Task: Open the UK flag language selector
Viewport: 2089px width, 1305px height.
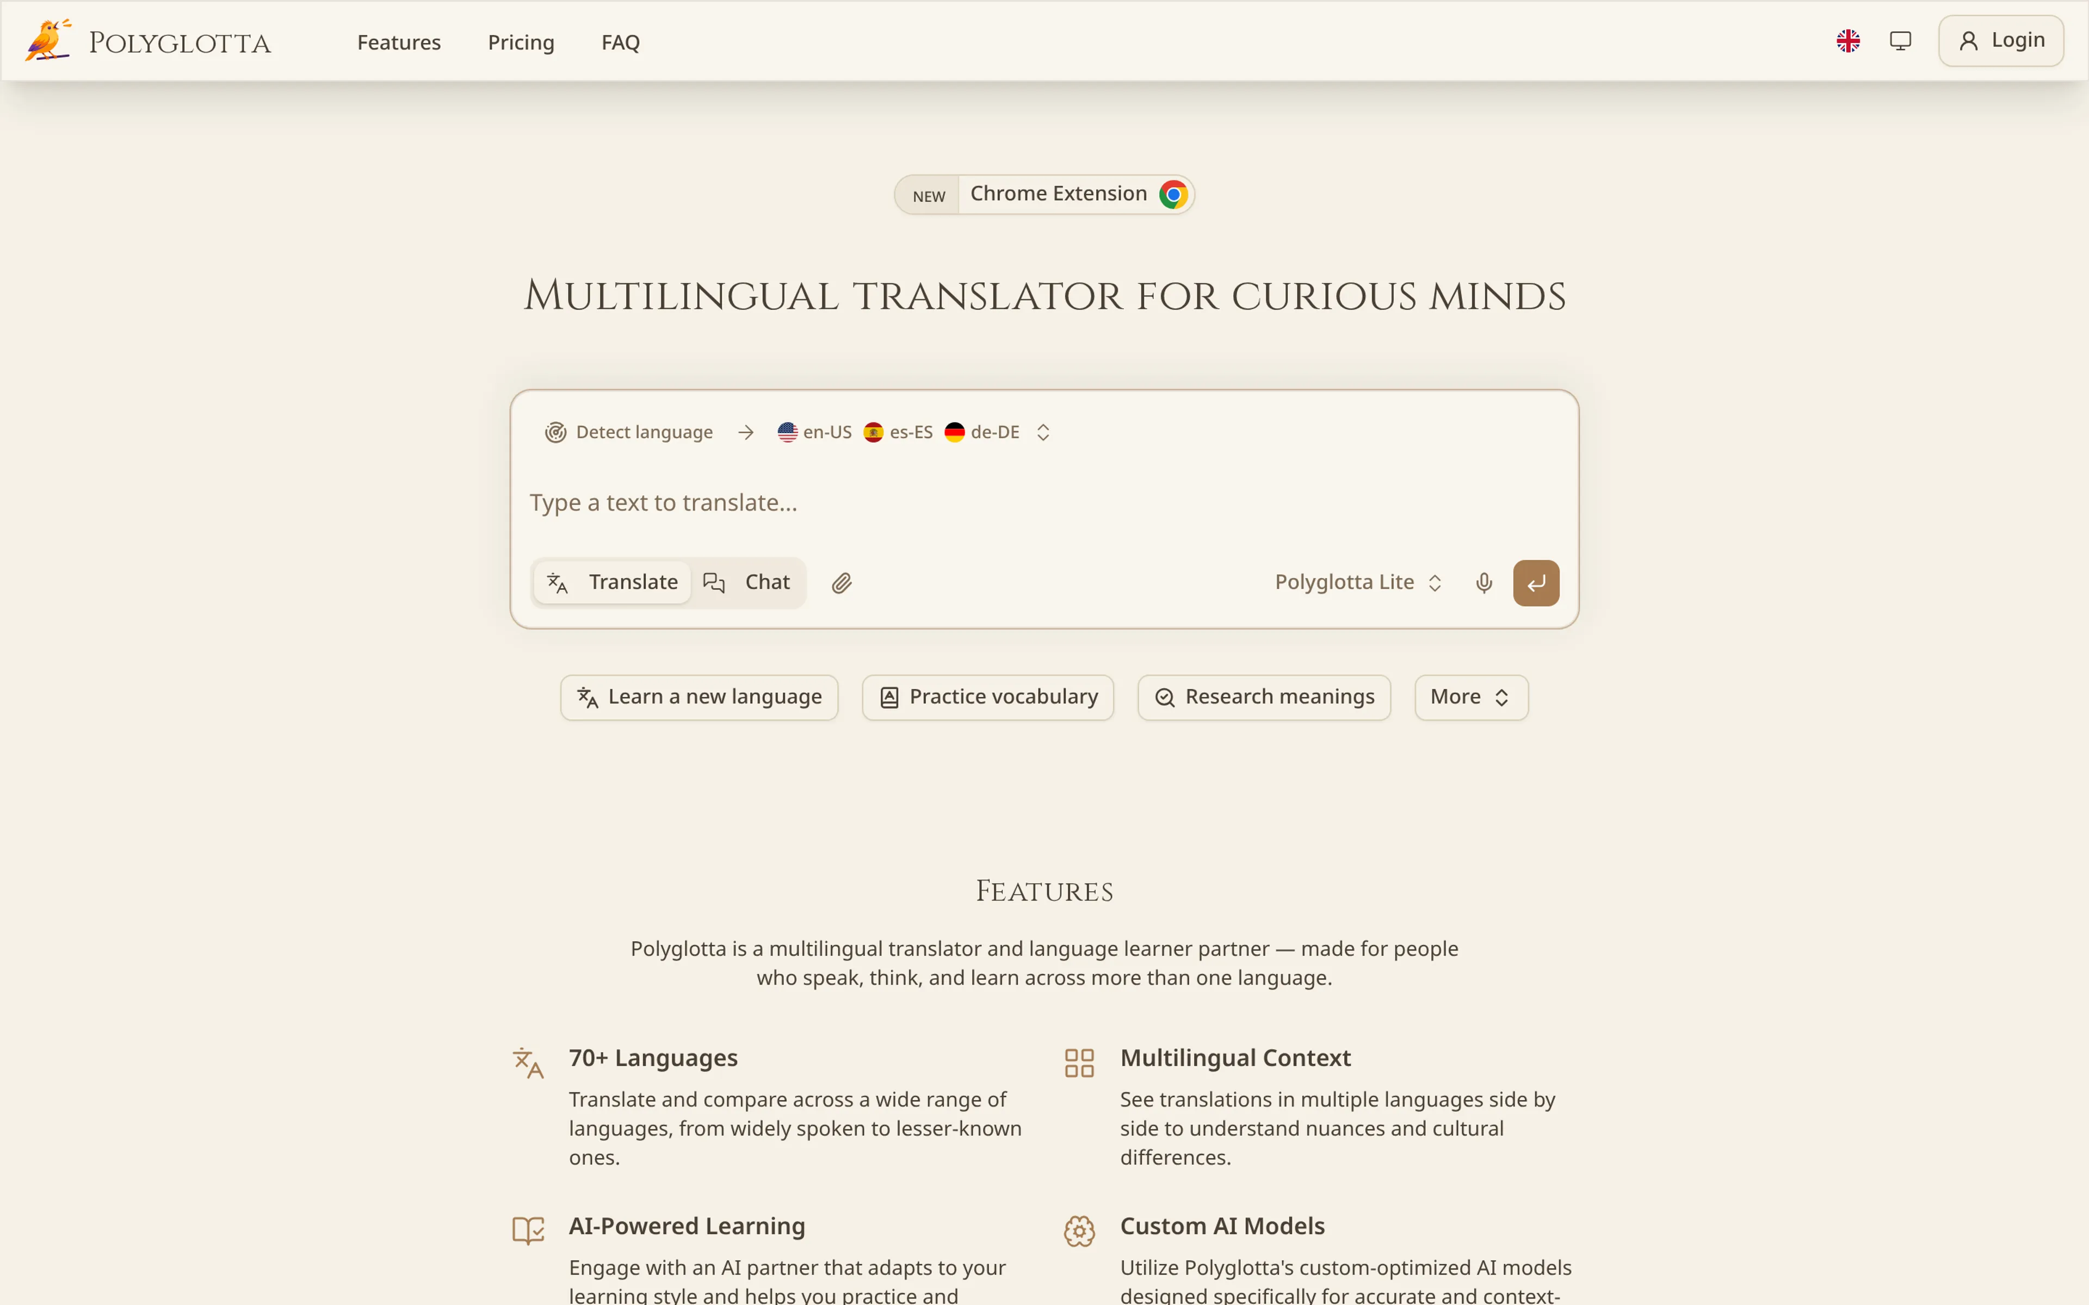Action: pos(1848,41)
